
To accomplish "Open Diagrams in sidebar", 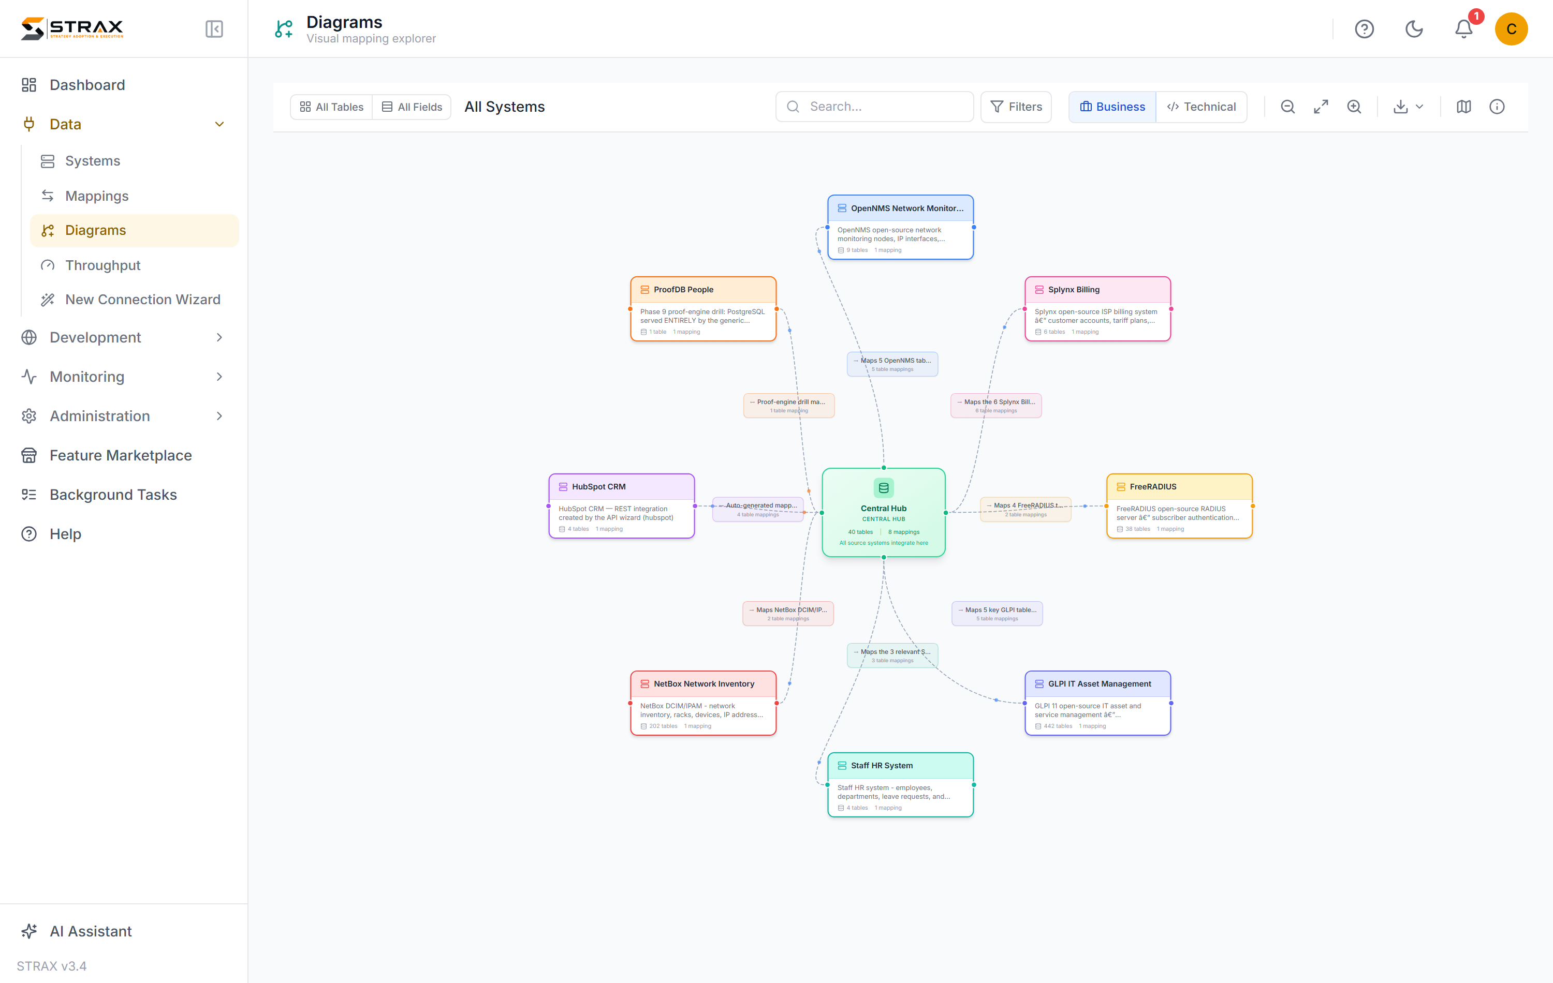I will (134, 231).
